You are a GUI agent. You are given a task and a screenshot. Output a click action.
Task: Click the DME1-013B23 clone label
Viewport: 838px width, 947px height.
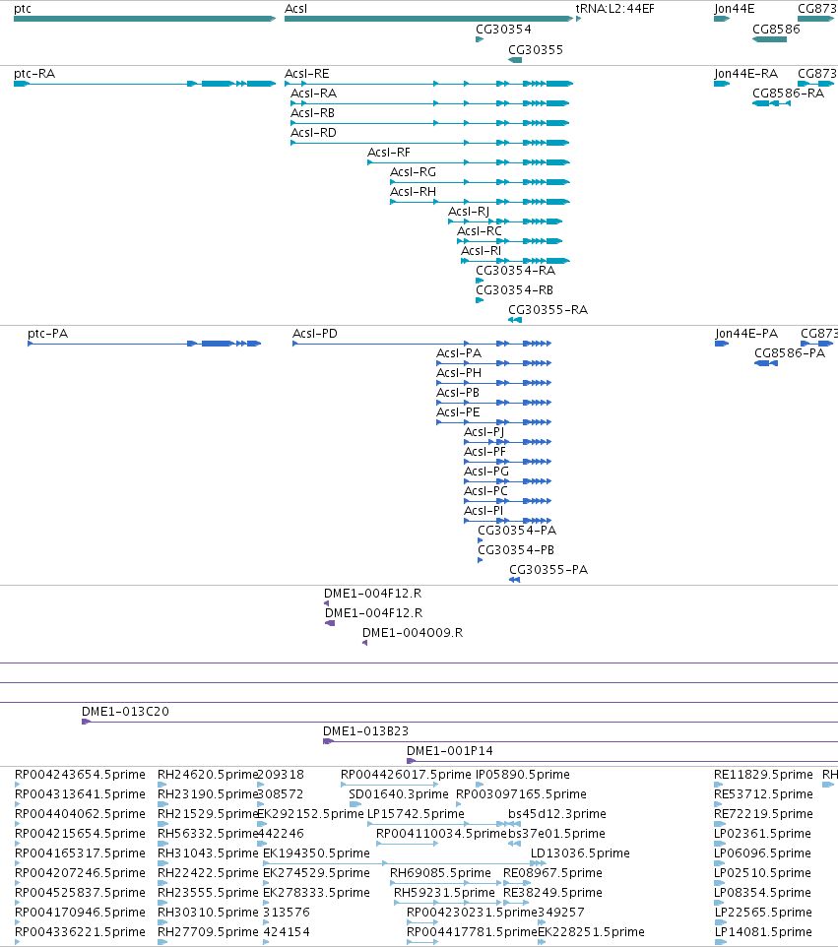pos(366,731)
